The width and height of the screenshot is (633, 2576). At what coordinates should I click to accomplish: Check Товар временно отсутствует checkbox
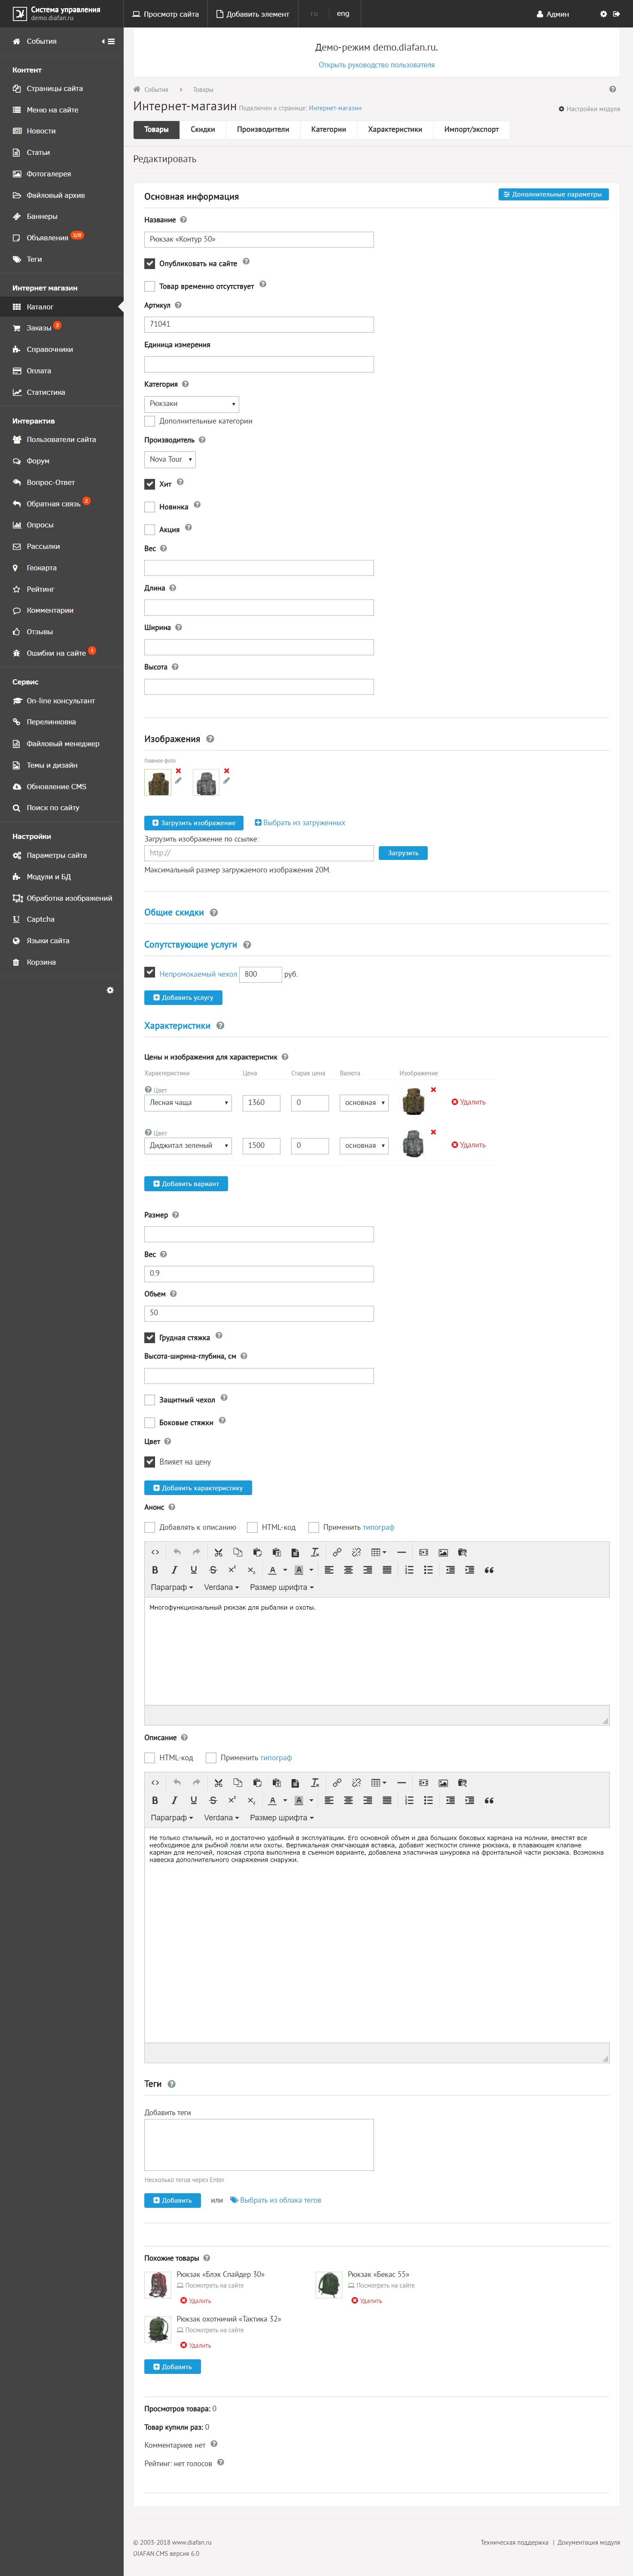[149, 286]
